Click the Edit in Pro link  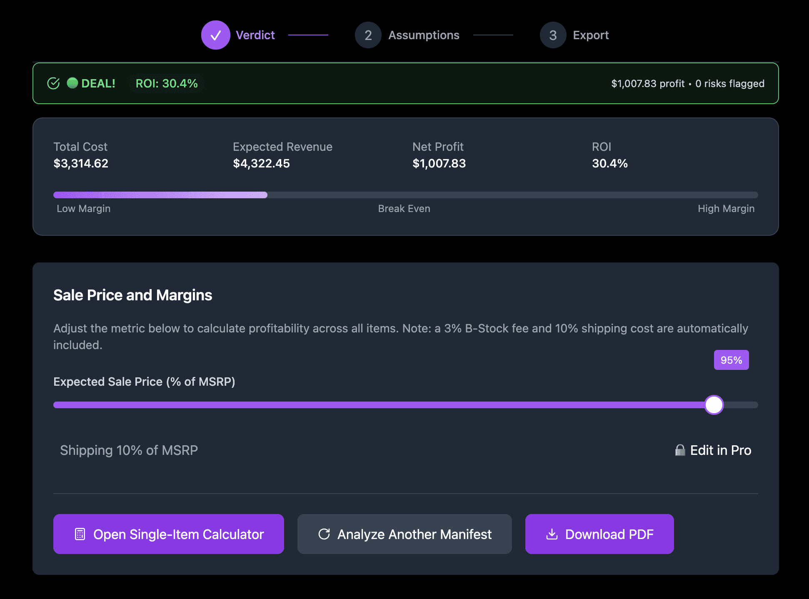click(x=720, y=450)
